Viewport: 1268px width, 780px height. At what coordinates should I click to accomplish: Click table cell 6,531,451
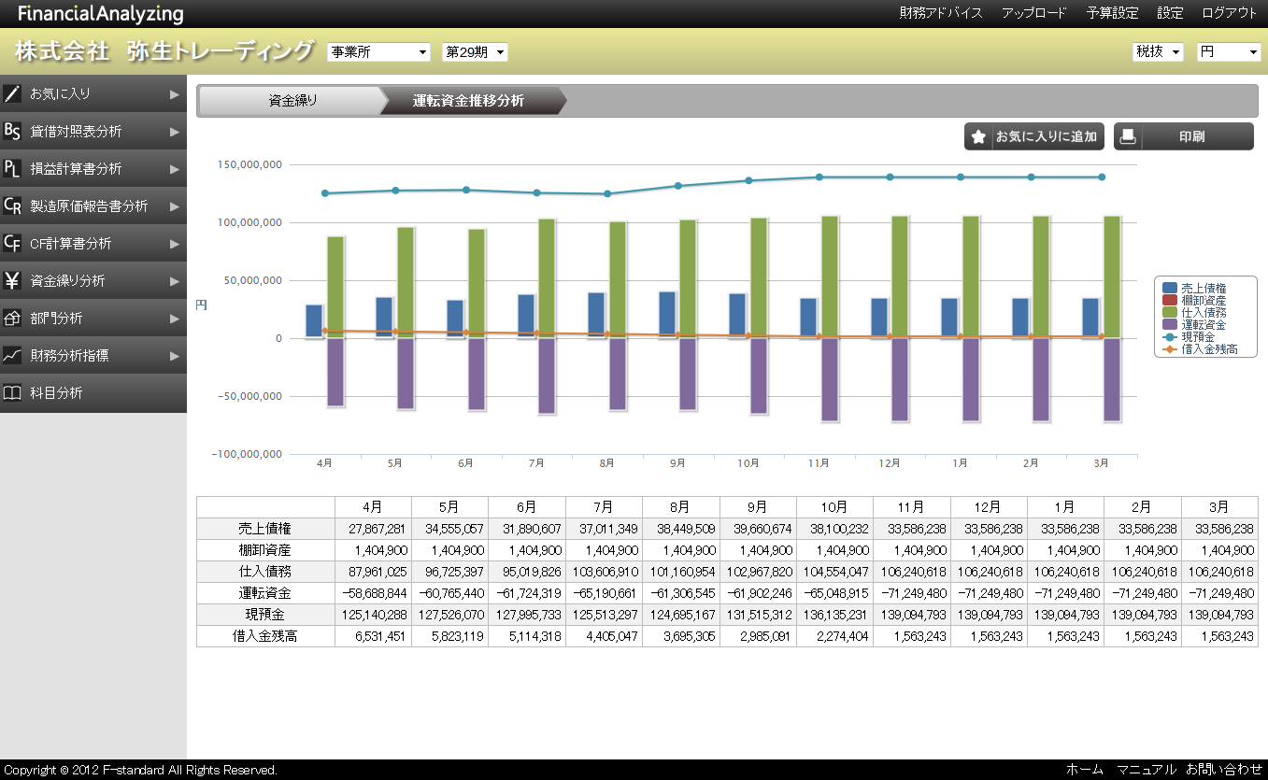pos(373,636)
